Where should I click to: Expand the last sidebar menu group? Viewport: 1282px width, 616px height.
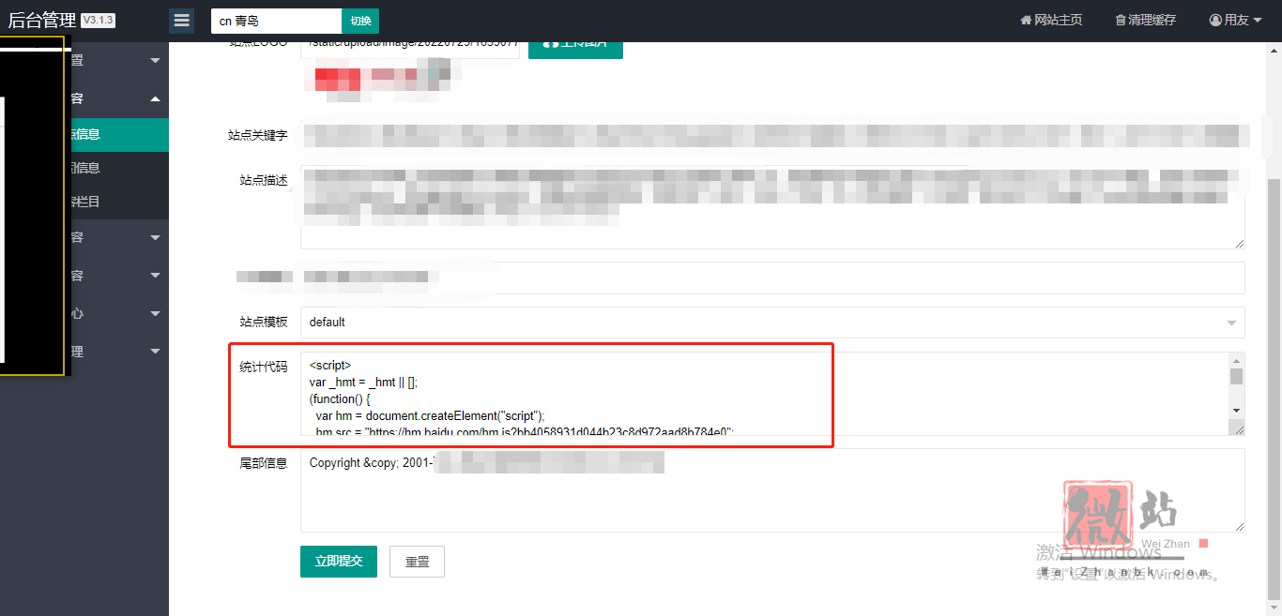coord(155,352)
